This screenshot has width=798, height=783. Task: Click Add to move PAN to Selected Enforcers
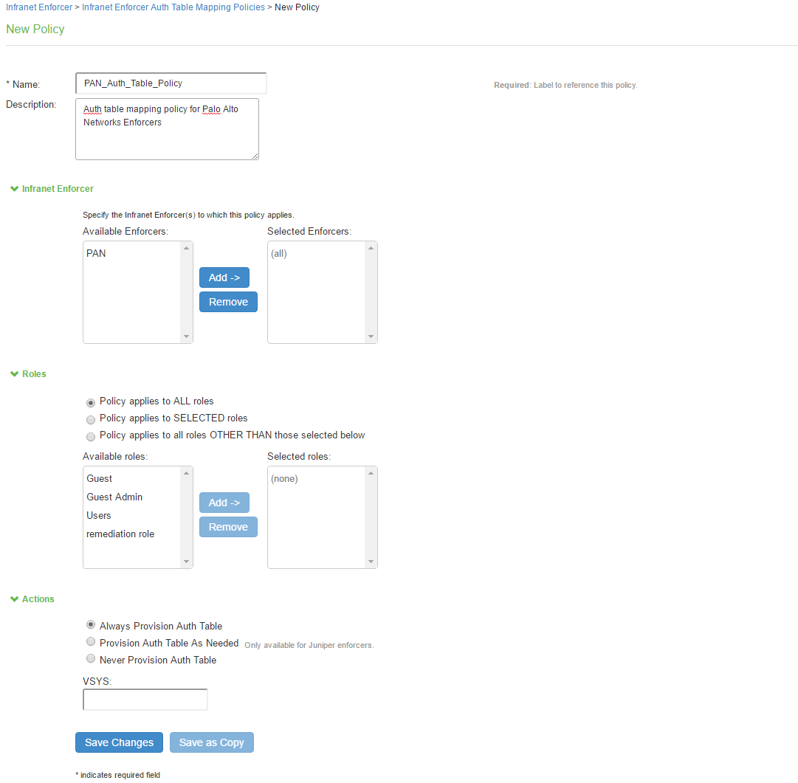(x=224, y=277)
